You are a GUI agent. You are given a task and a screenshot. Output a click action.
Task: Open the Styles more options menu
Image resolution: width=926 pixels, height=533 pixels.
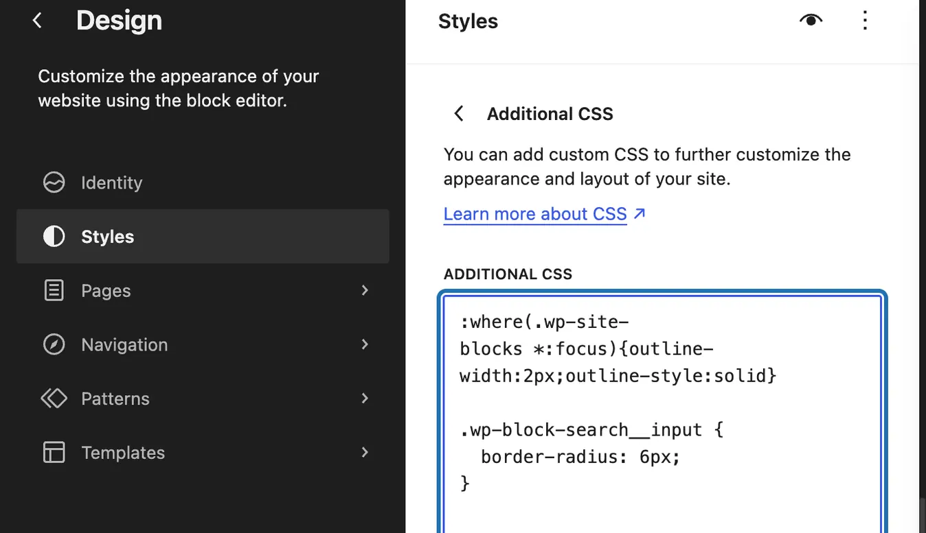click(866, 21)
